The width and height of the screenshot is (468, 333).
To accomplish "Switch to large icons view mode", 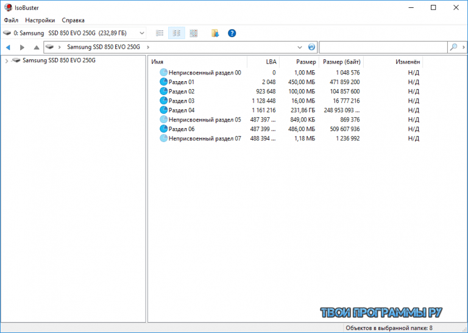I will click(x=193, y=33).
